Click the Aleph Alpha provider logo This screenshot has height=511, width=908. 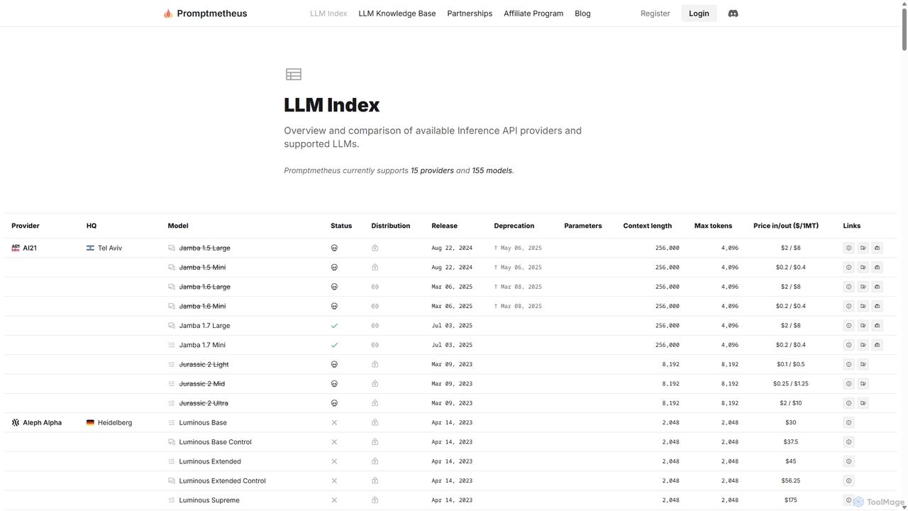(16, 422)
